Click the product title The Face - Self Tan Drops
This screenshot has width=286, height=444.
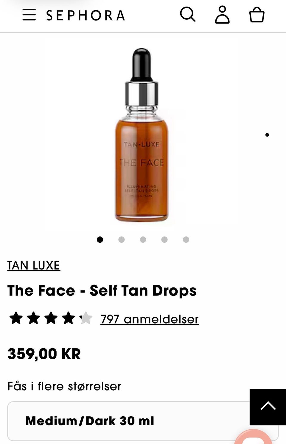coord(102,291)
